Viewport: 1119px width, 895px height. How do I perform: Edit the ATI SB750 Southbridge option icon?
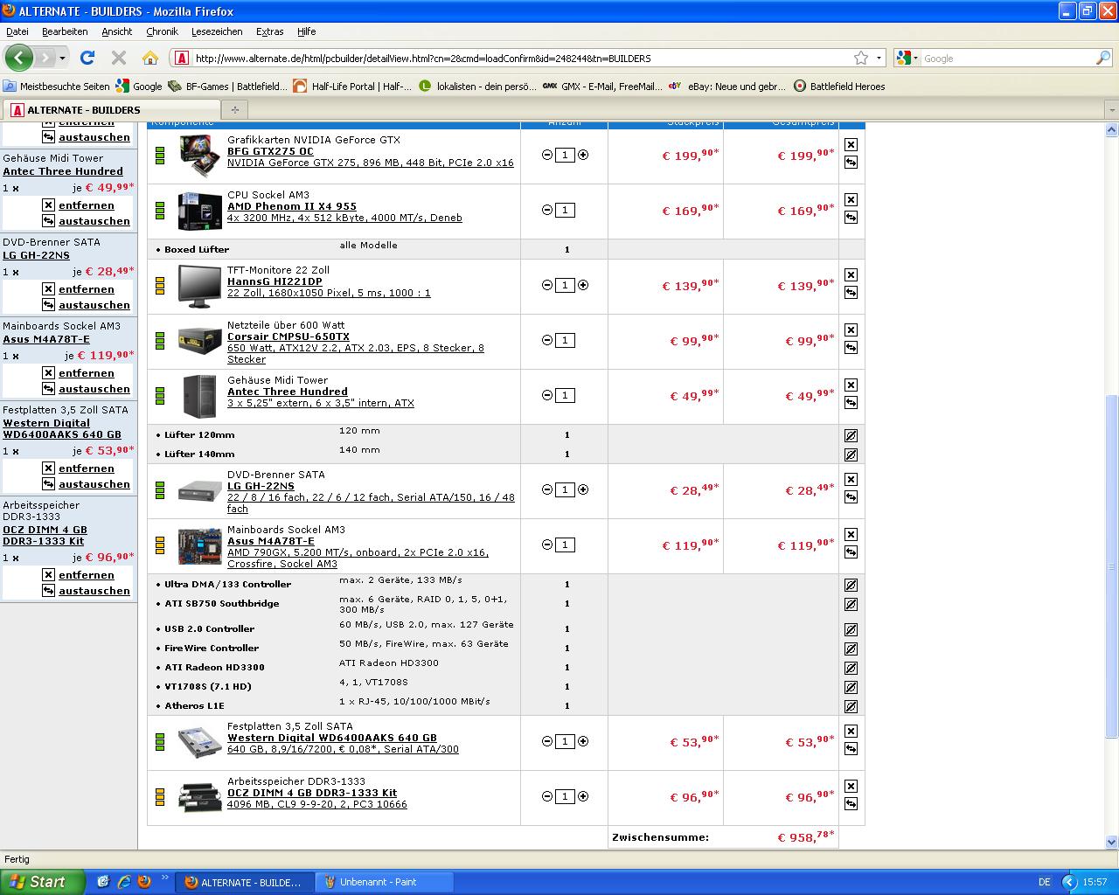[851, 604]
